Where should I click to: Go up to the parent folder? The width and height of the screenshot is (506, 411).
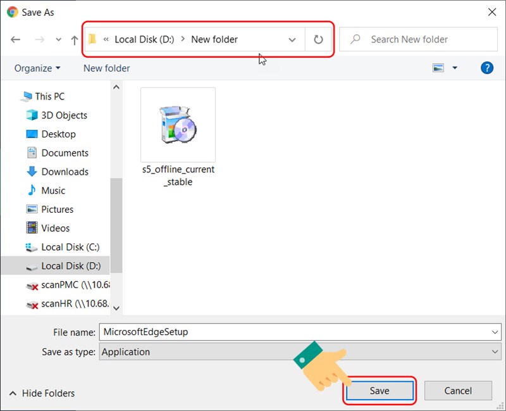(x=74, y=39)
